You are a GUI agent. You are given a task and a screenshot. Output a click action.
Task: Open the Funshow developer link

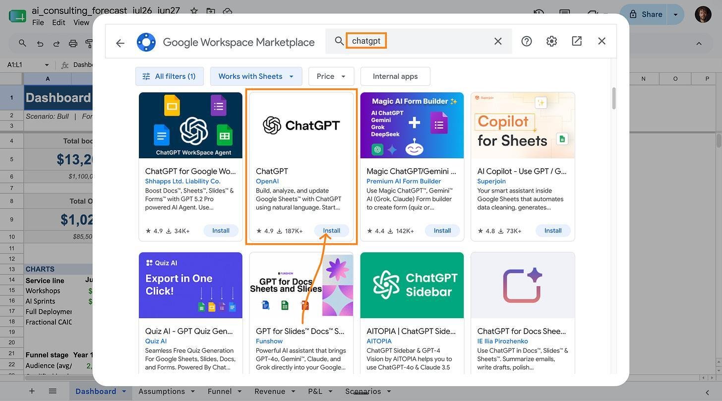pyautogui.click(x=269, y=341)
